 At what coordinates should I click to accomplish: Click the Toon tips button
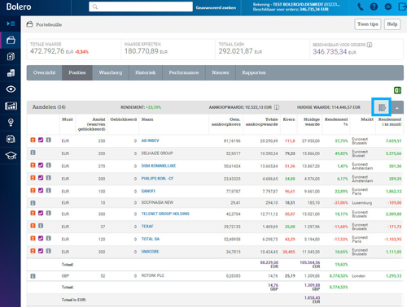coord(368,24)
